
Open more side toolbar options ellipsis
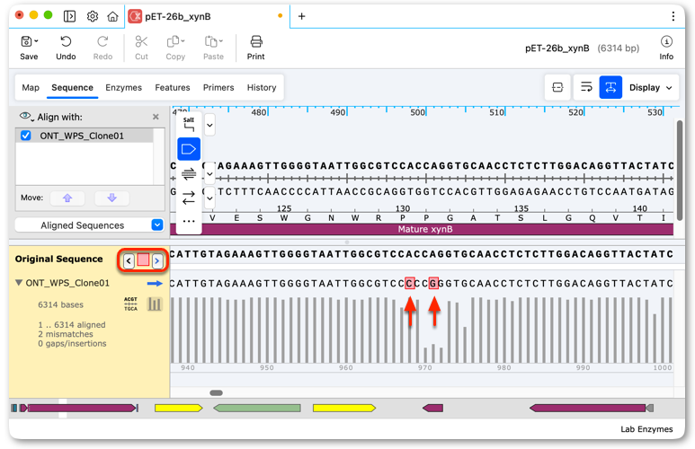[189, 221]
